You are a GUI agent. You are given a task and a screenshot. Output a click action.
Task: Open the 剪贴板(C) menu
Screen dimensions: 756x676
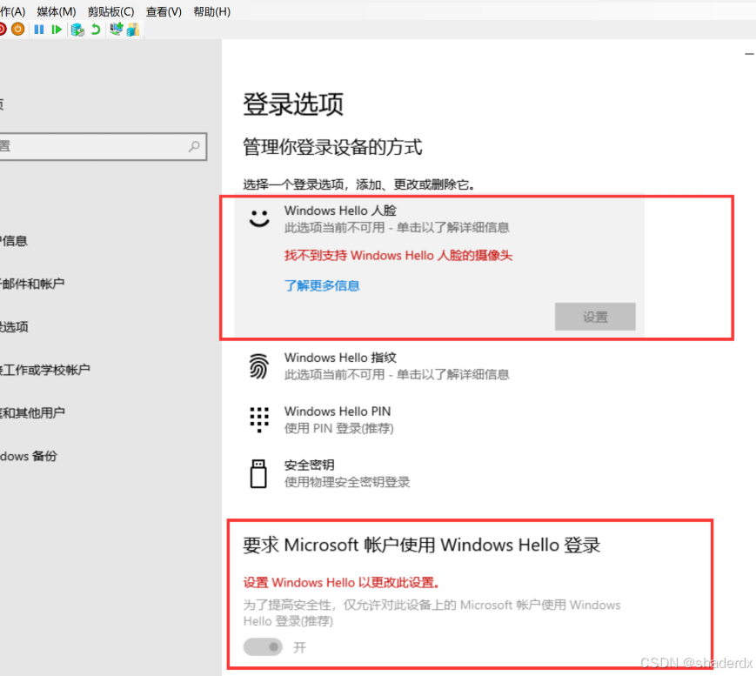point(110,11)
